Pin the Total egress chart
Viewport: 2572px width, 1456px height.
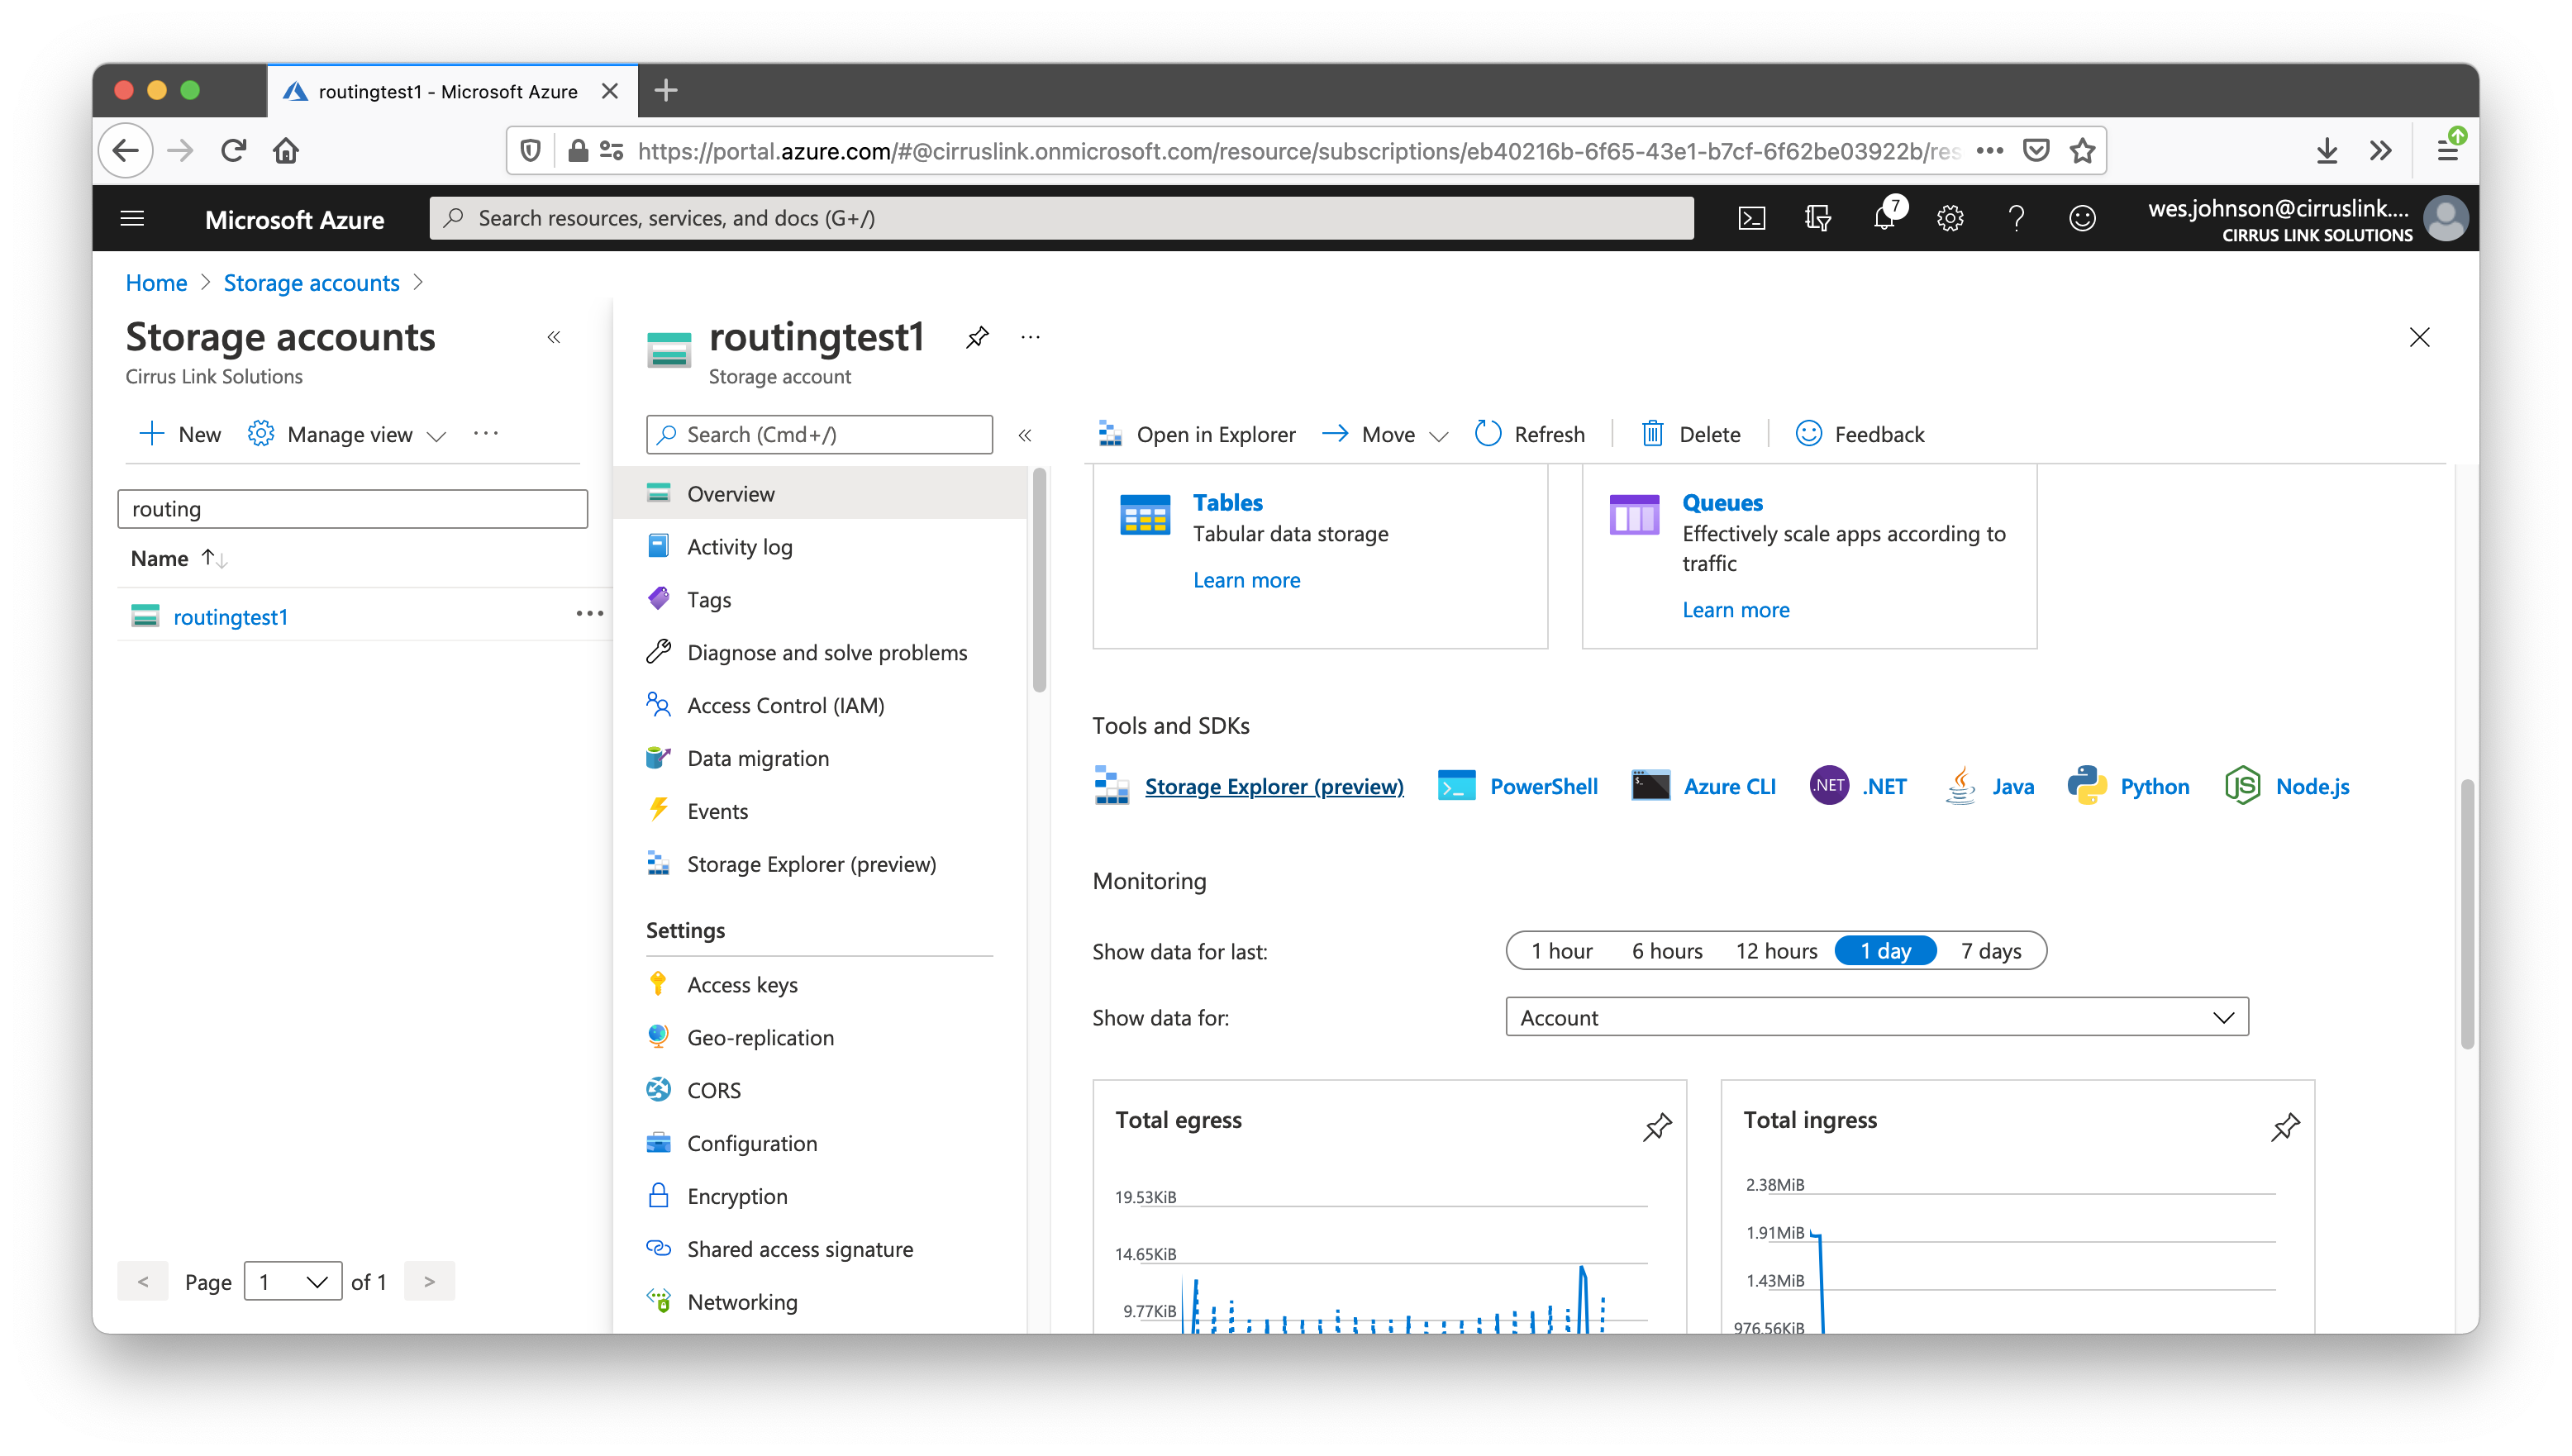click(x=1657, y=1127)
